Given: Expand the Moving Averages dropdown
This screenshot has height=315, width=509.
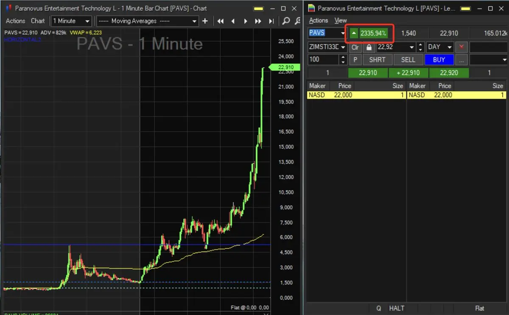Looking at the screenshot, I should tap(147, 21).
